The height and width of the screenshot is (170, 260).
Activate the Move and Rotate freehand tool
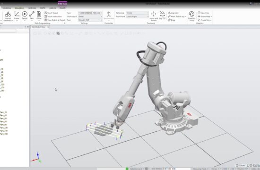[x=154, y=16]
